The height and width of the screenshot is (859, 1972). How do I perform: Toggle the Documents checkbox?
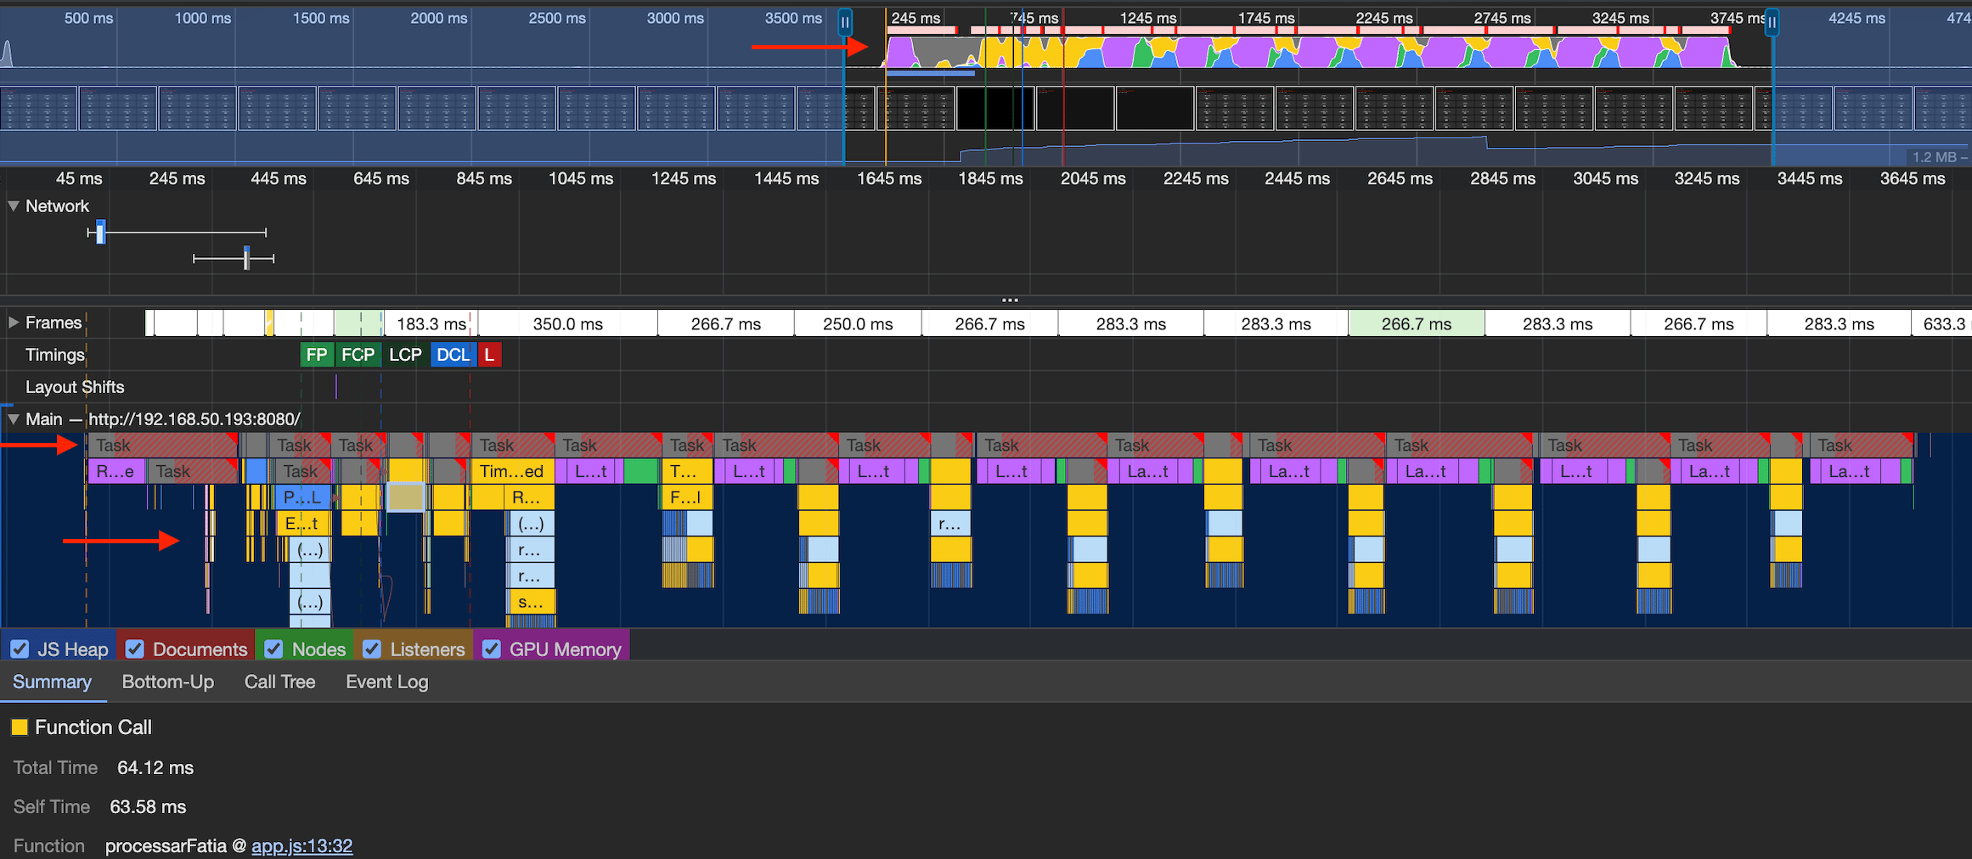(x=134, y=649)
